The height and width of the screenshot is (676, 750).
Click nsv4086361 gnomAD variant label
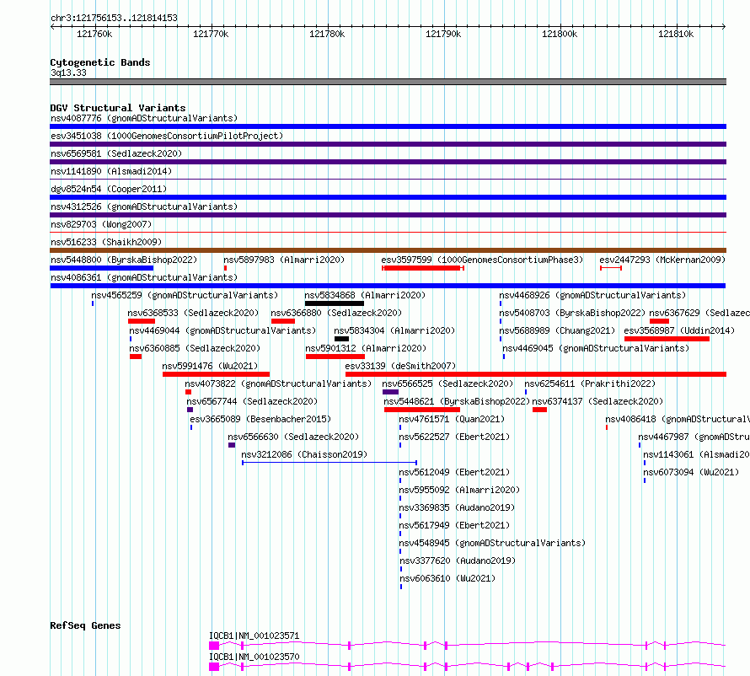tap(144, 277)
